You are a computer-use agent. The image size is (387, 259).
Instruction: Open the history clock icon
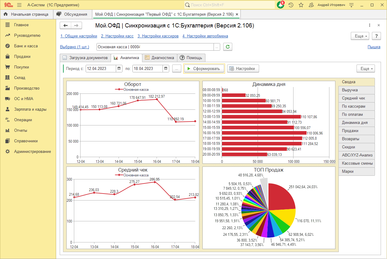[291, 5]
